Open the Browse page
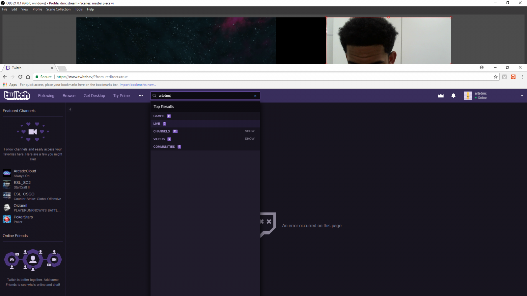Viewport: 527px width, 296px height. [69, 96]
